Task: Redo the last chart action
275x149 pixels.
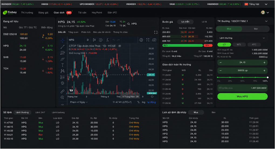Action: point(118,40)
